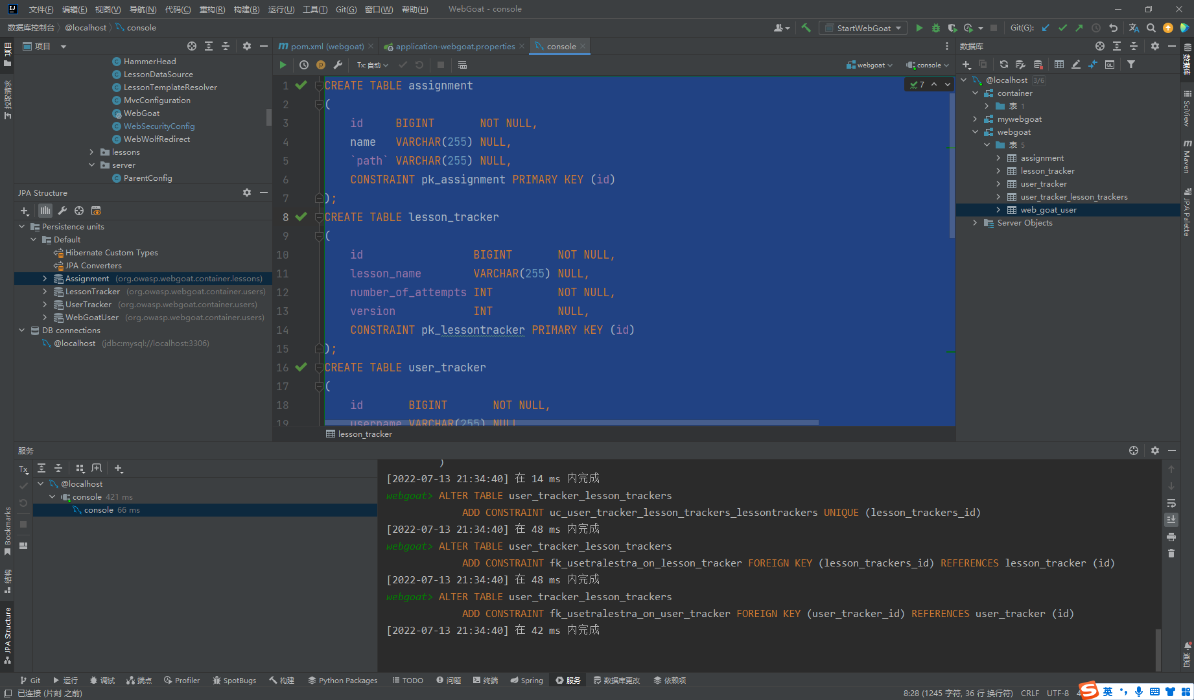Open the TODO tool window
The image size is (1194, 700).
408,680
